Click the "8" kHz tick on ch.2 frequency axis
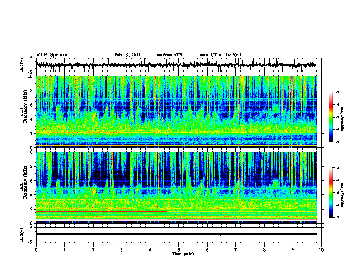 [32, 167]
